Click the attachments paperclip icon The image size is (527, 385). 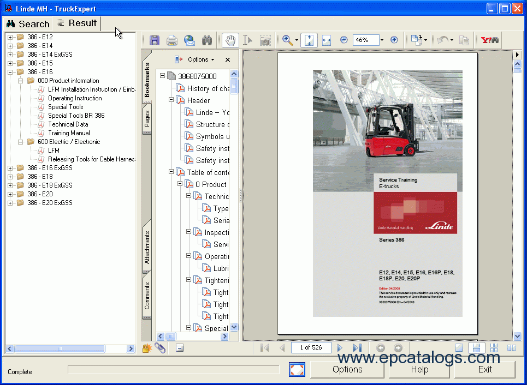(160, 348)
